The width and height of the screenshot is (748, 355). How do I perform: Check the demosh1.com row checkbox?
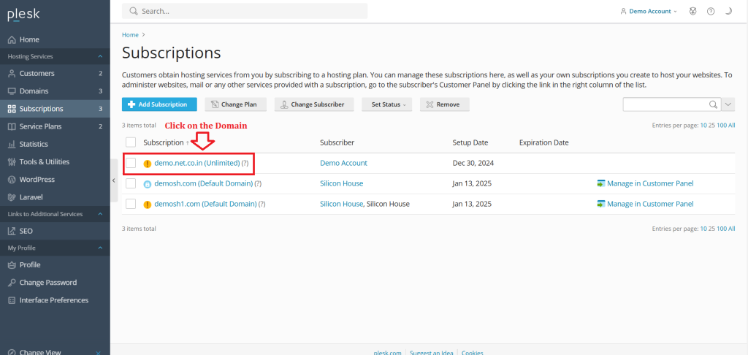(131, 204)
